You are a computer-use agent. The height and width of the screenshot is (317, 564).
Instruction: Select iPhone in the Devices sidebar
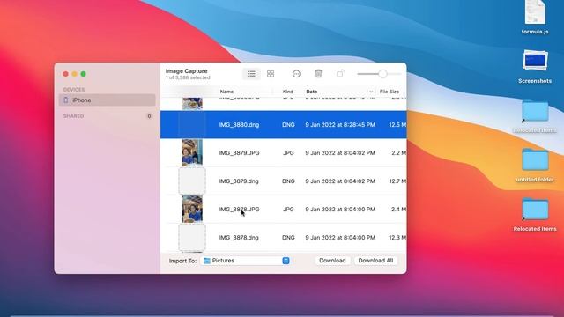tap(108, 100)
